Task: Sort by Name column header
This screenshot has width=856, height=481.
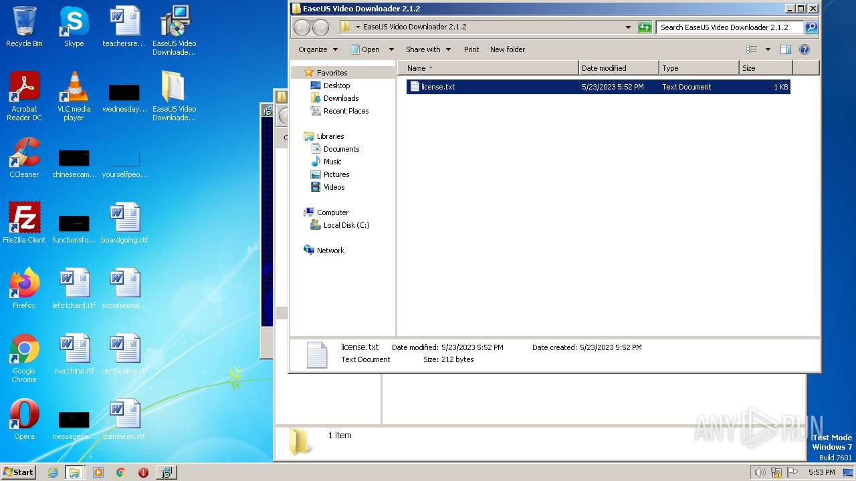Action: pos(488,68)
